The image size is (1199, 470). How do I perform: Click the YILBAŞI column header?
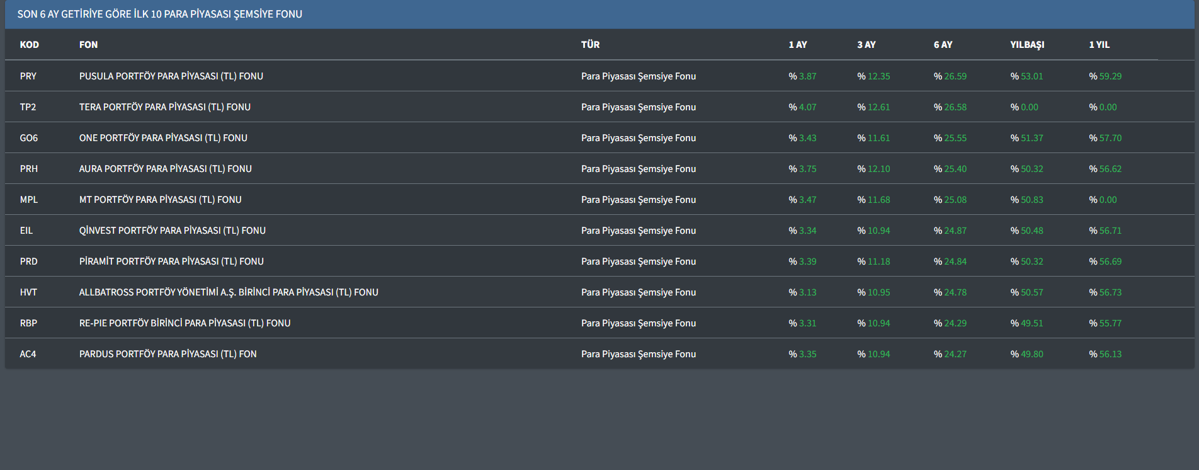tap(1026, 45)
